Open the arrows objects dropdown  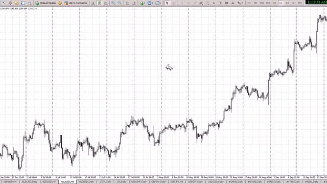pyautogui.click(x=240, y=3)
